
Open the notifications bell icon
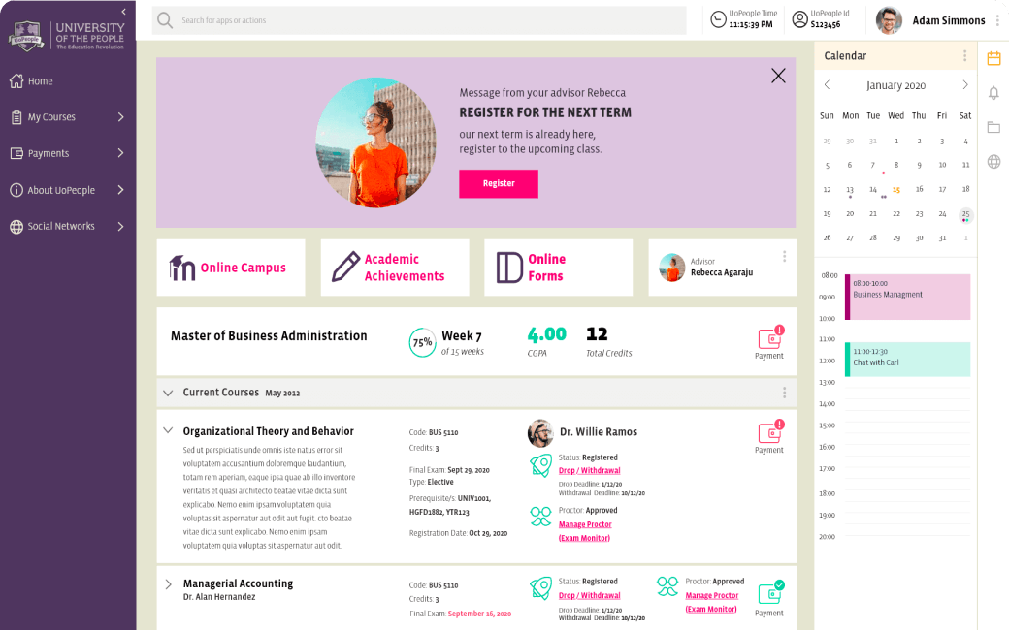[993, 93]
